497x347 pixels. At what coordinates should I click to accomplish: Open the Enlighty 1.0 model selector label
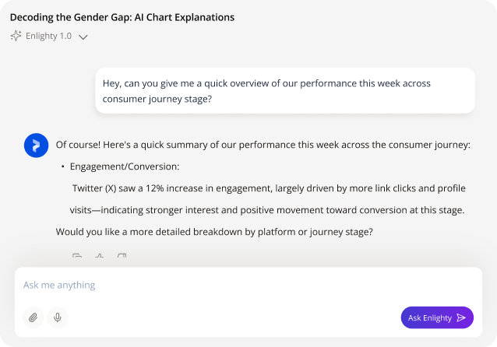pyautogui.click(x=49, y=36)
